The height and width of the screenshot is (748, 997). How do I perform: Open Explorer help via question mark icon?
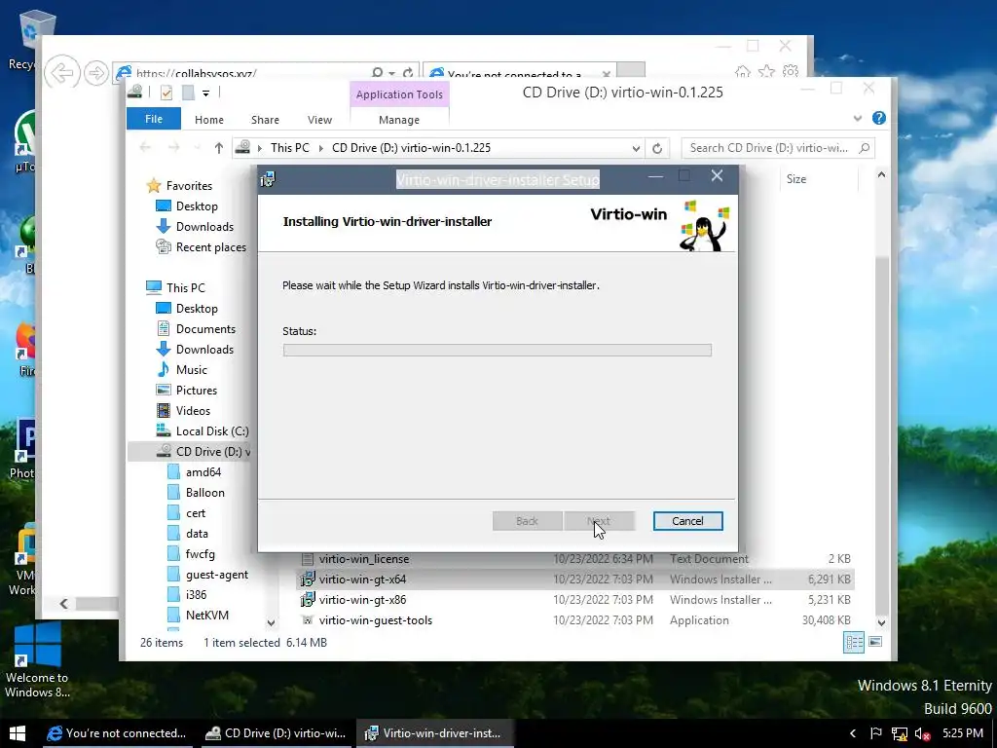879,118
